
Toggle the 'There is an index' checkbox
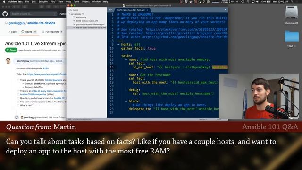point(18,91)
